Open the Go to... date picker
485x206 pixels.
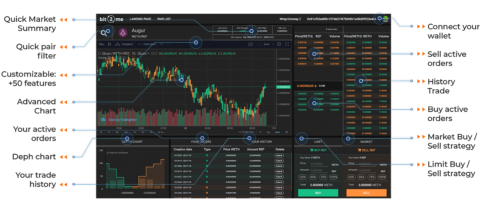[161, 132]
